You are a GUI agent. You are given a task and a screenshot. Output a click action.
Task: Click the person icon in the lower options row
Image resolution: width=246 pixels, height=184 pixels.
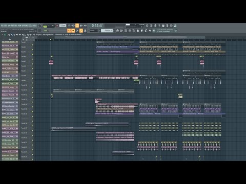(85, 31)
